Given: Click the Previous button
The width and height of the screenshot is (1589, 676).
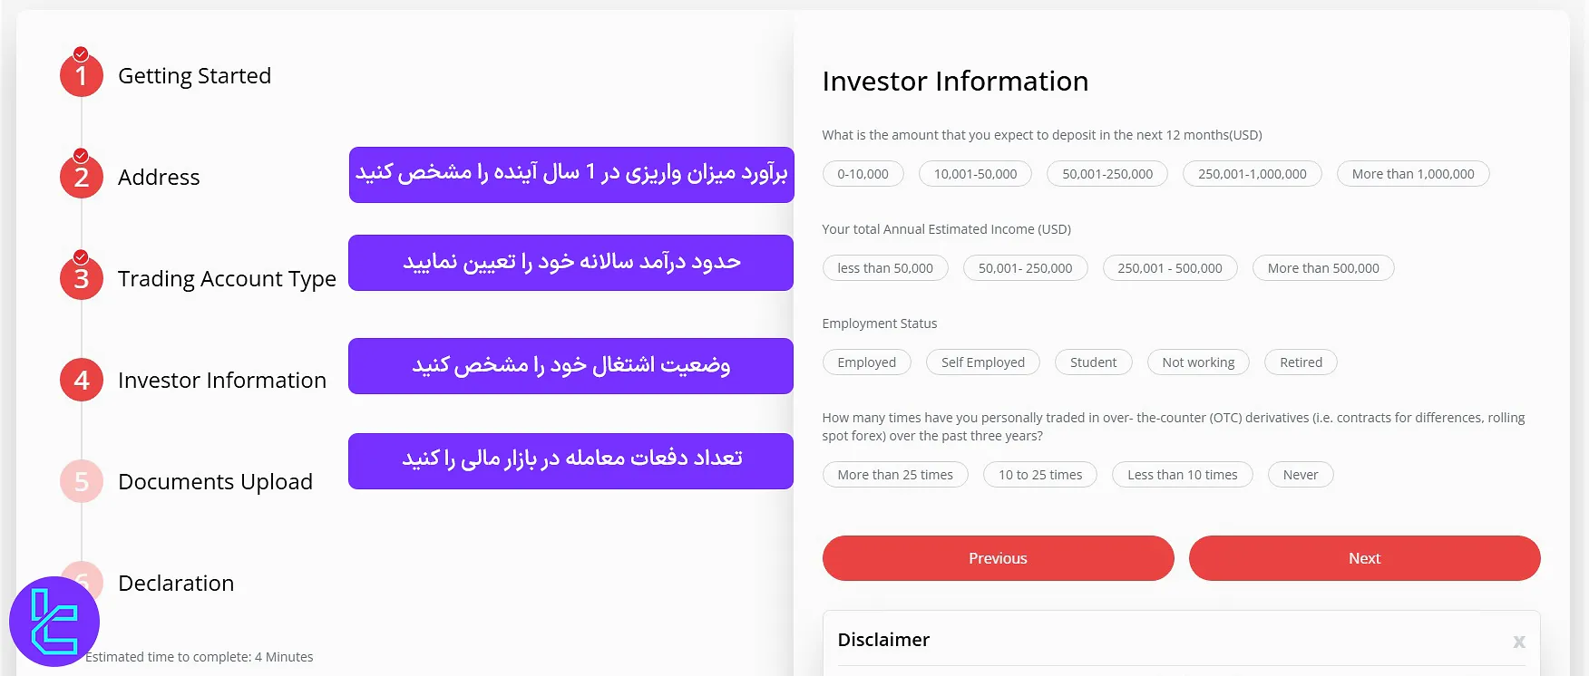Looking at the screenshot, I should [998, 557].
